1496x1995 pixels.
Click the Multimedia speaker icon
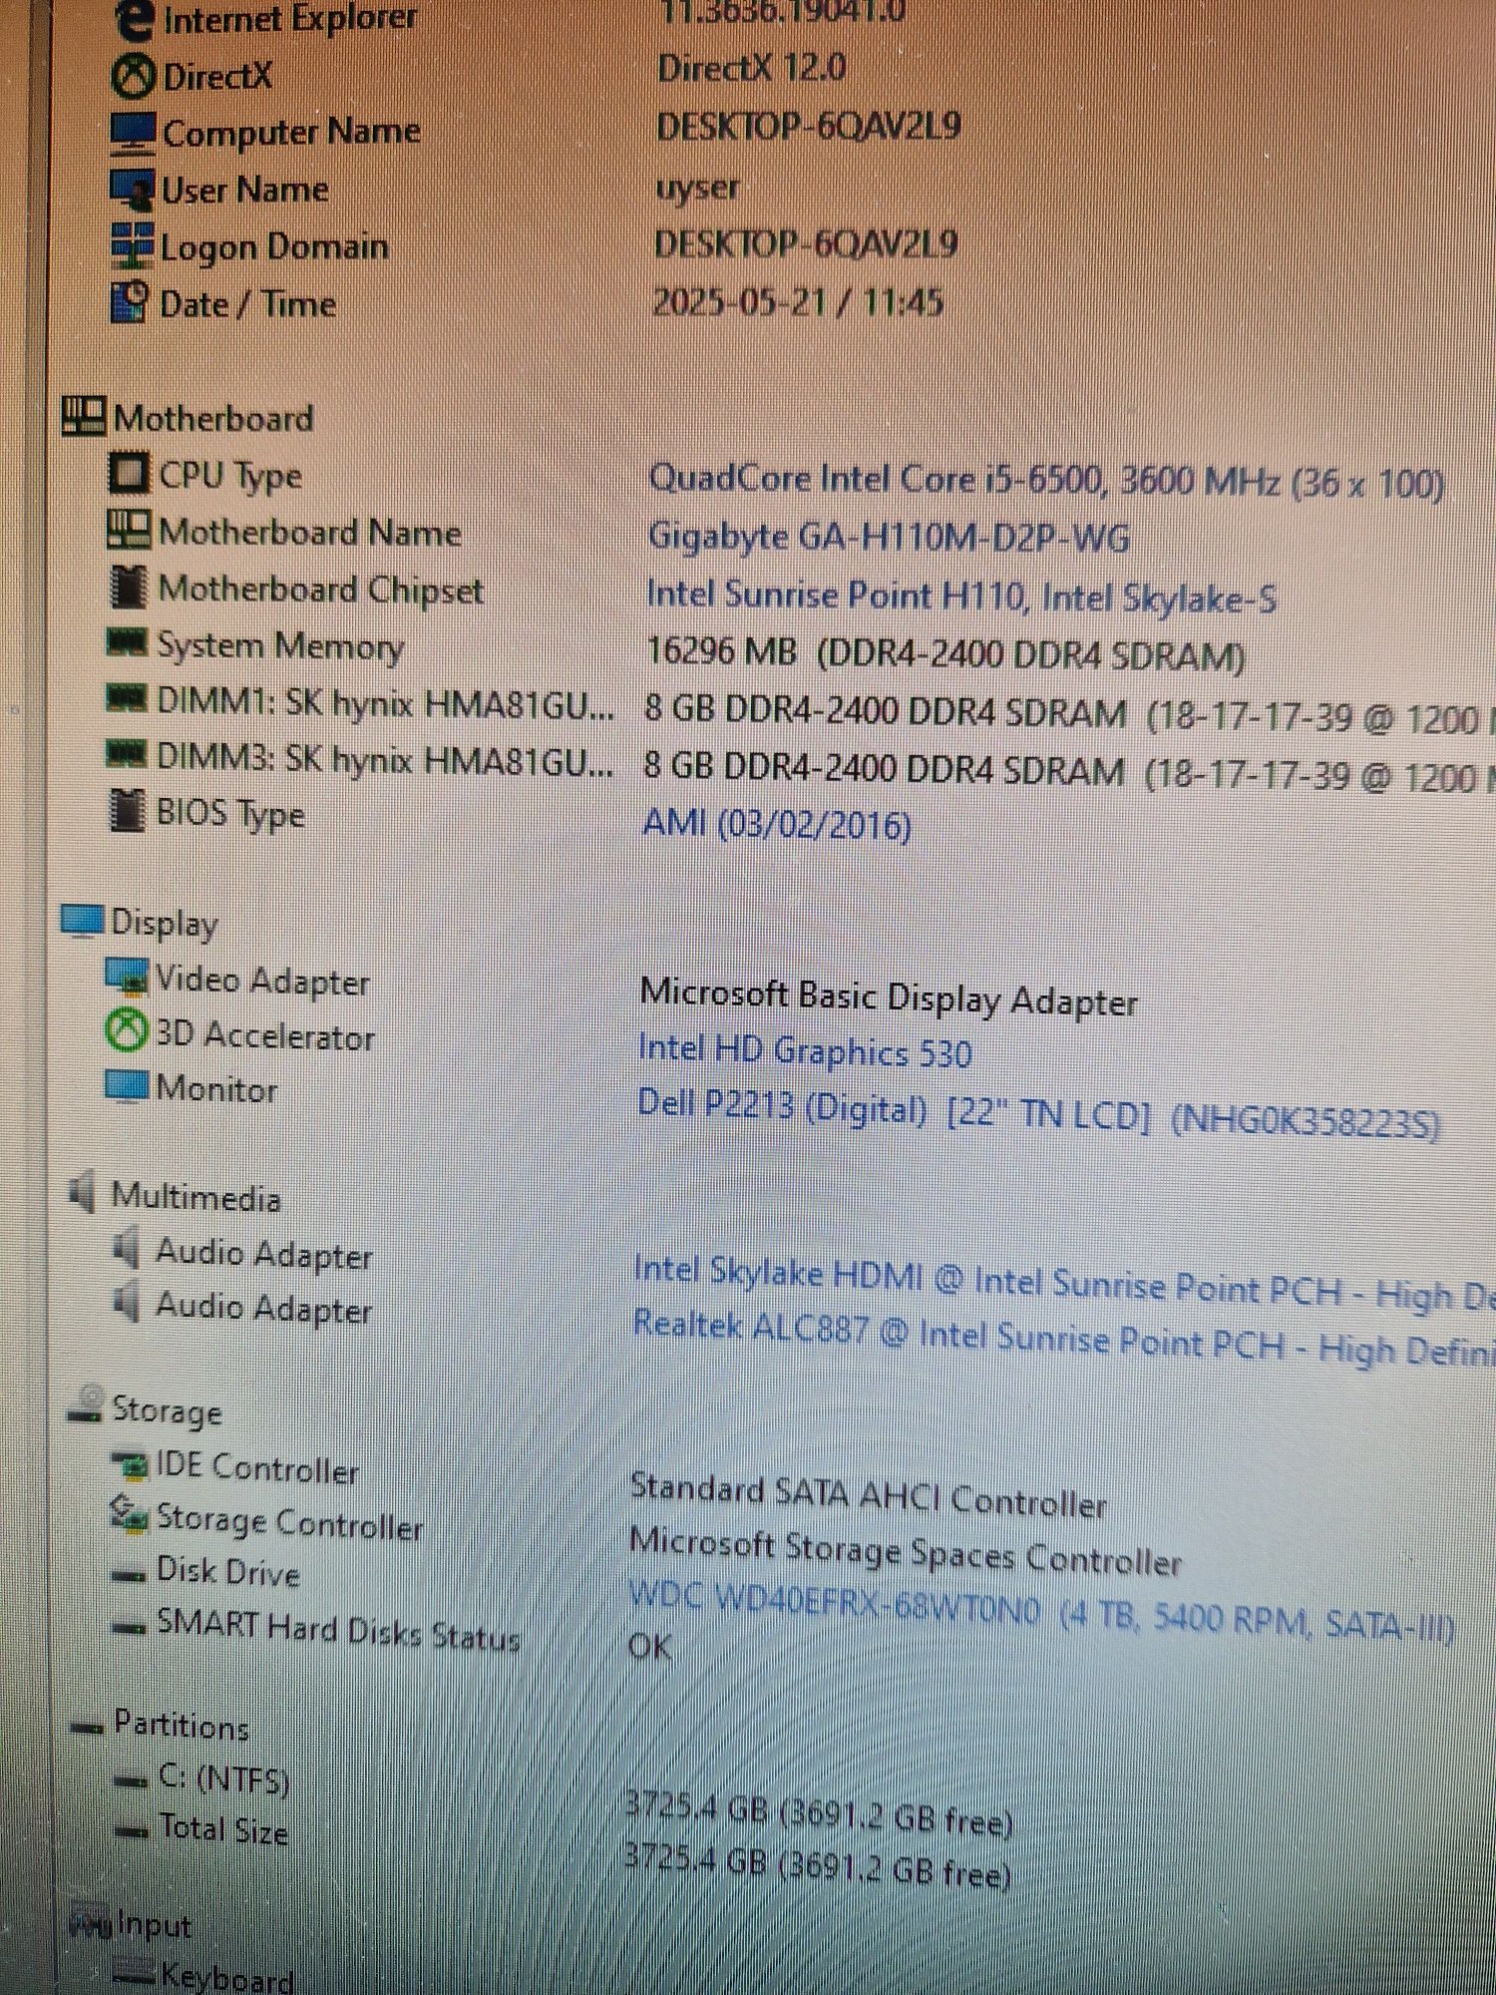(83, 1192)
